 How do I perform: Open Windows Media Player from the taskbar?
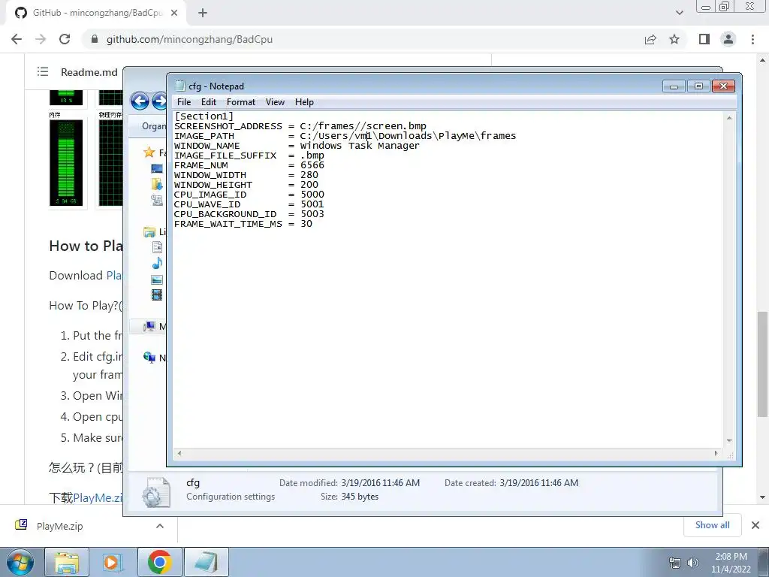[x=113, y=562]
